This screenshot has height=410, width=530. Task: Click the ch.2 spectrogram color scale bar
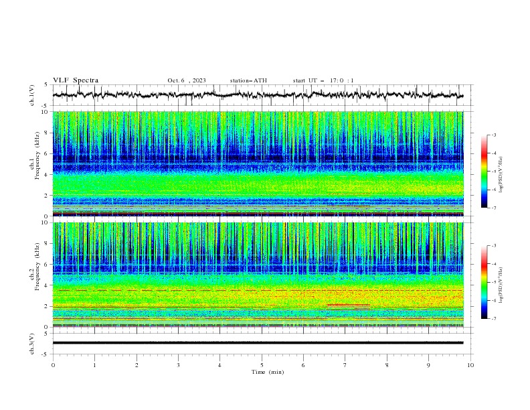[484, 282]
